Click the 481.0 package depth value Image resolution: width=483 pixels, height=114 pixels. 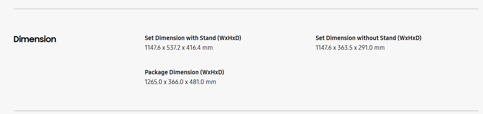pyautogui.click(x=197, y=82)
